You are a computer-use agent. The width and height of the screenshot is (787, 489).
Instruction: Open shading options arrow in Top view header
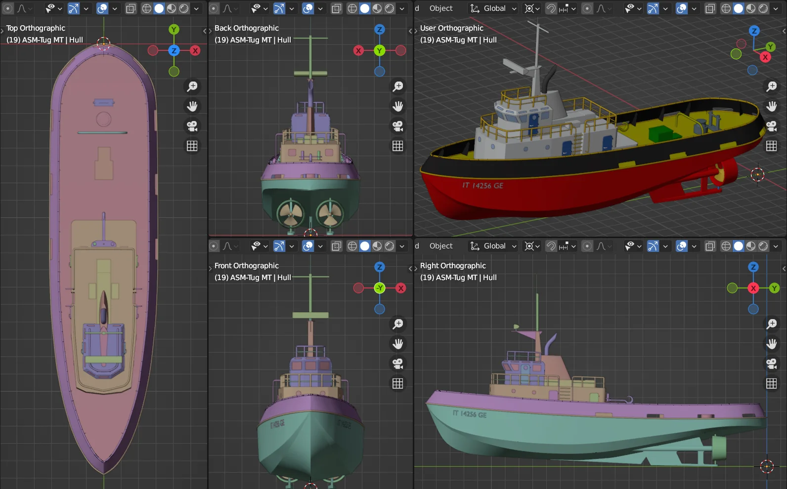click(196, 8)
